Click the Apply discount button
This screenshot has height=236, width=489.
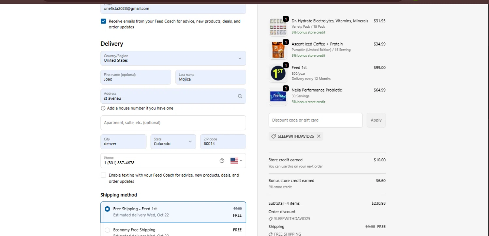pos(376,120)
